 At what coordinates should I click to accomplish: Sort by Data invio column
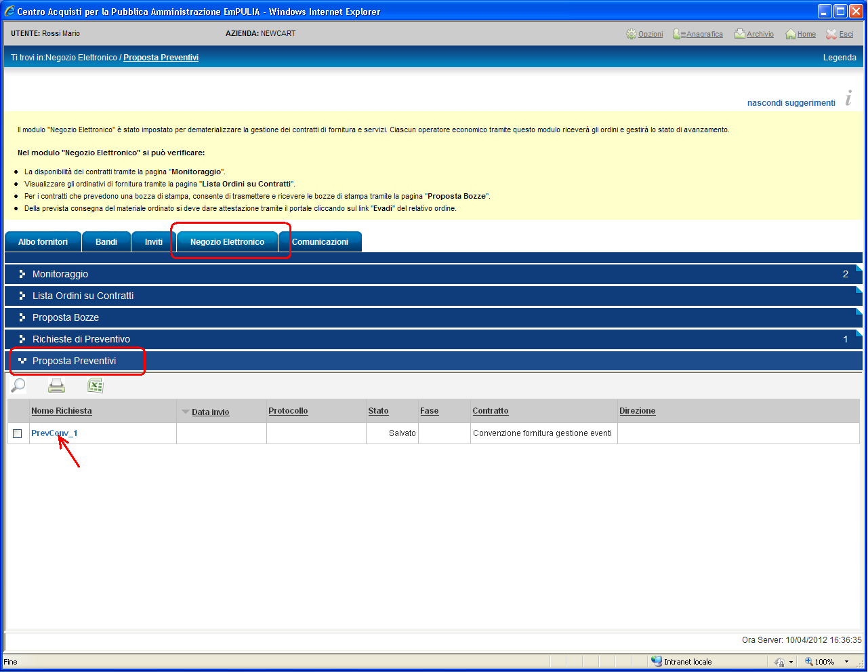(x=210, y=412)
